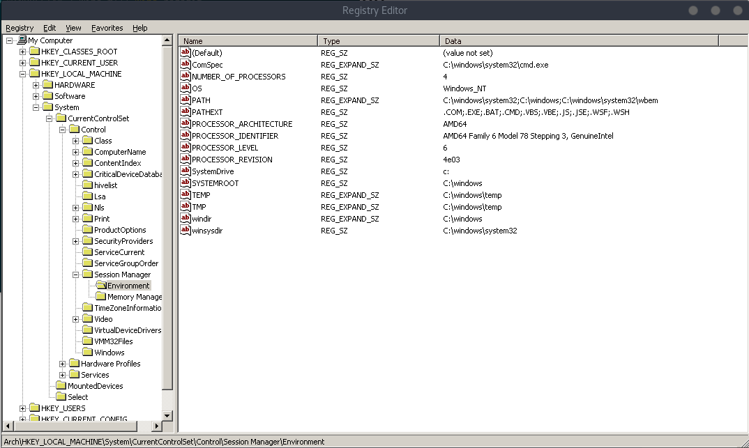This screenshot has width=749, height=448.
Task: Select the PROCESSOR_REVISION value name
Action: (x=232, y=160)
